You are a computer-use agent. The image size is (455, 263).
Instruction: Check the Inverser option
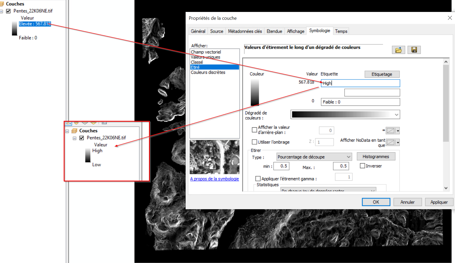coord(362,166)
